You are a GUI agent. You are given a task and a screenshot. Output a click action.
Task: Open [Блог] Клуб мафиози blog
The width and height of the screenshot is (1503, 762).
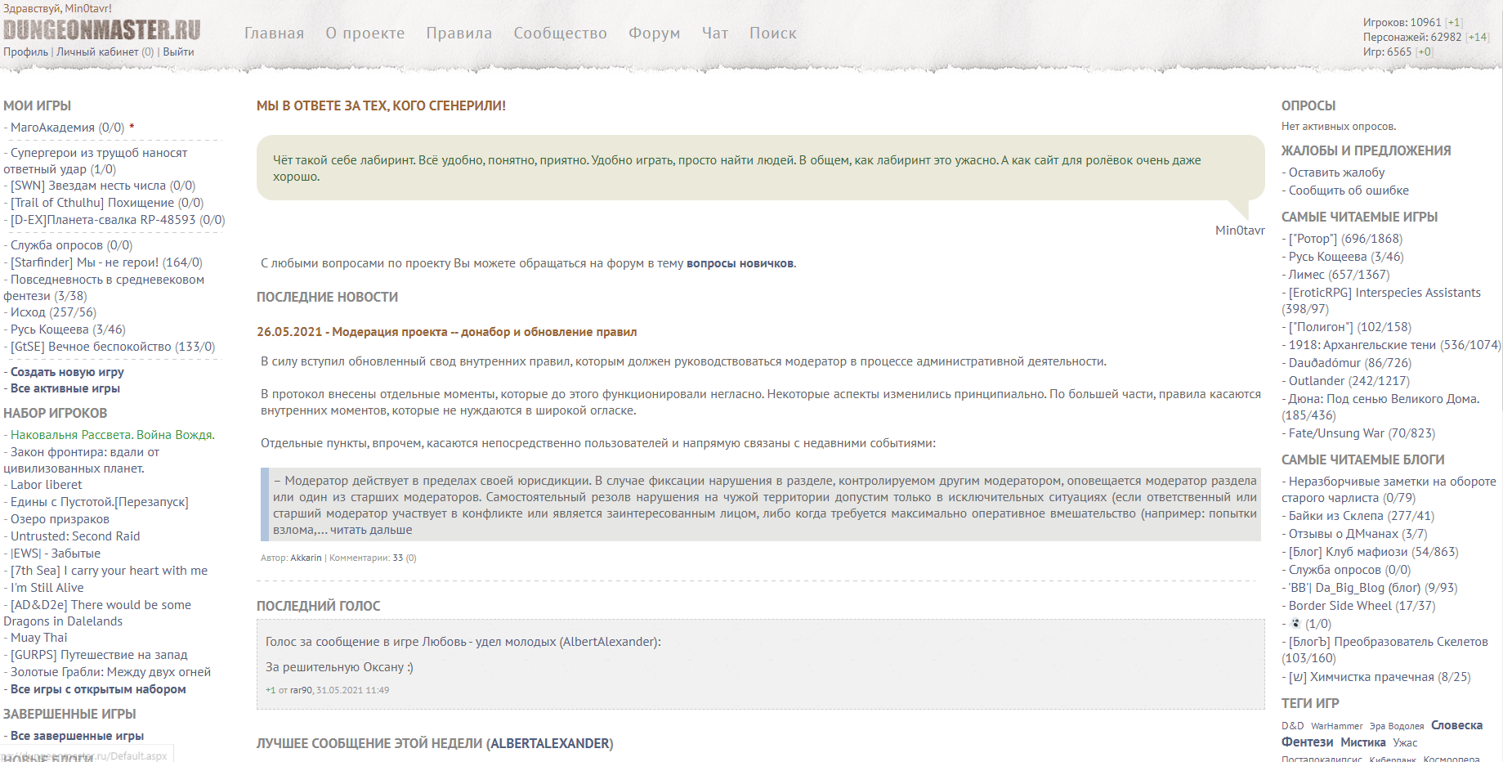(x=1373, y=552)
